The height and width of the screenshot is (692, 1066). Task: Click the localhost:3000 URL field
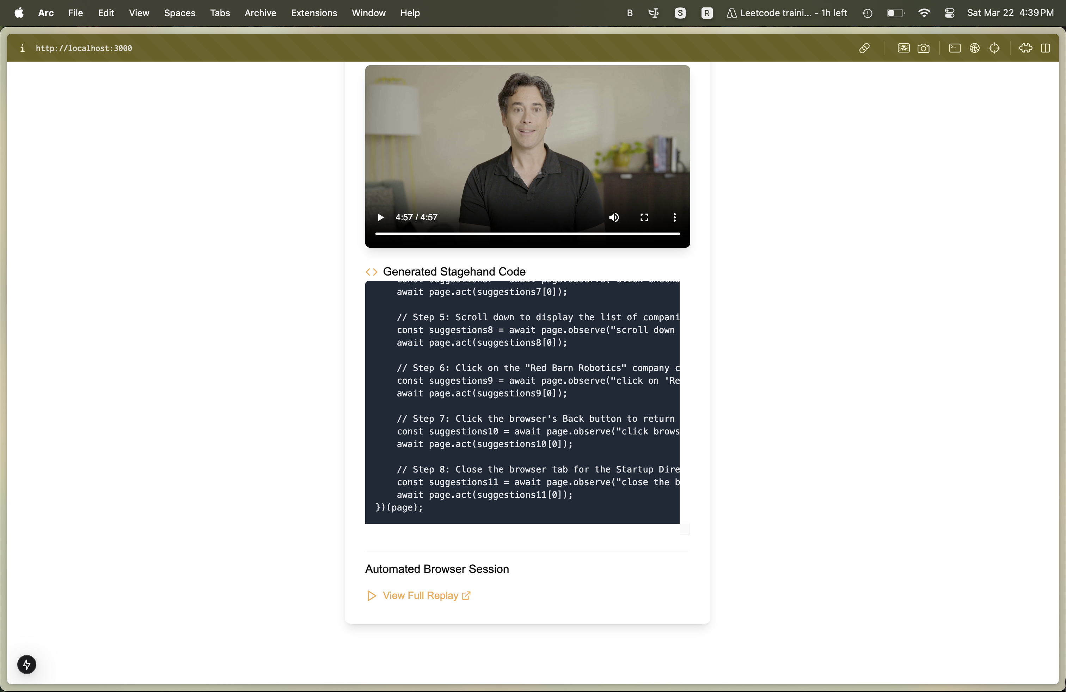click(84, 48)
